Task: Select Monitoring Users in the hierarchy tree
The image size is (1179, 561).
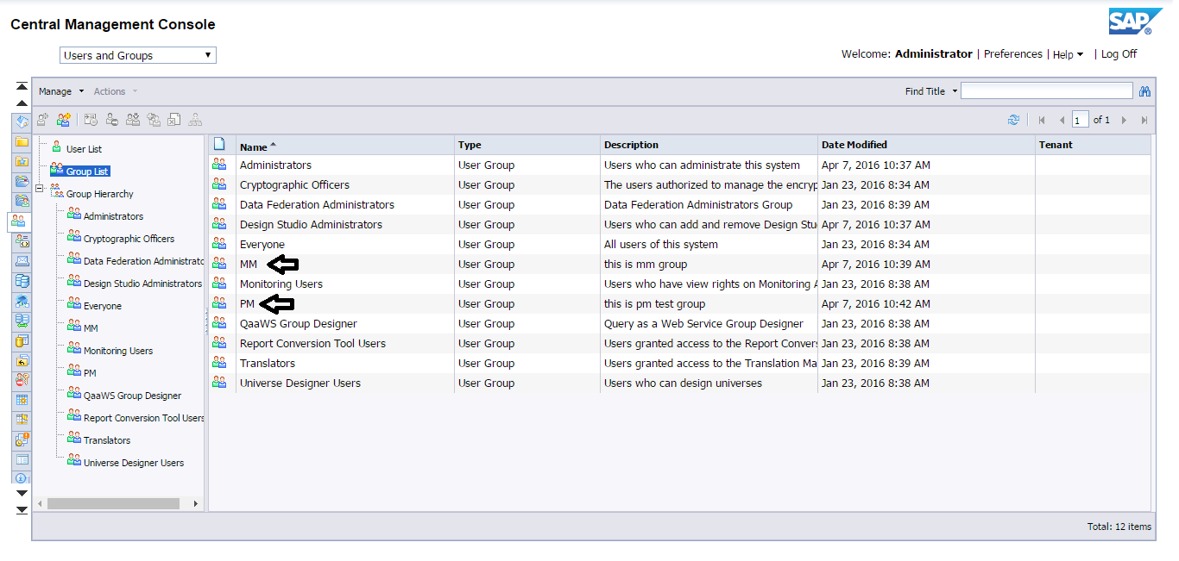Action: pos(118,351)
